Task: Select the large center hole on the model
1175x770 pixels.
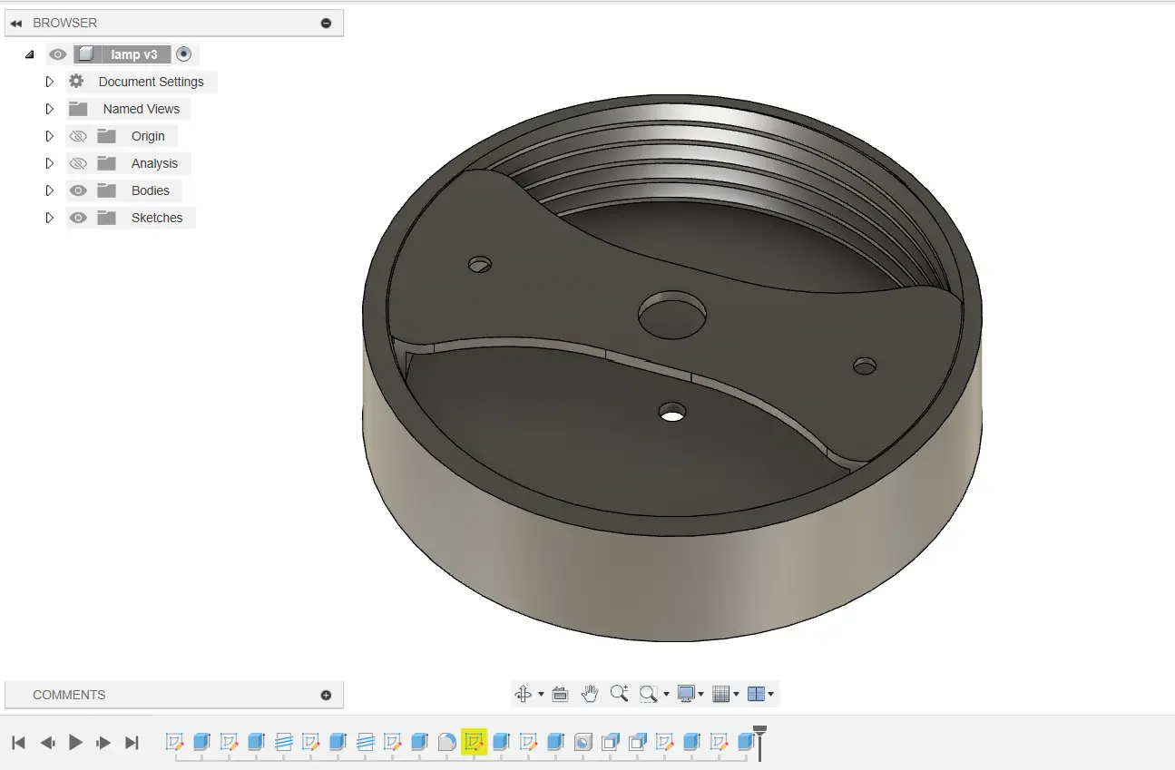Action: point(672,317)
